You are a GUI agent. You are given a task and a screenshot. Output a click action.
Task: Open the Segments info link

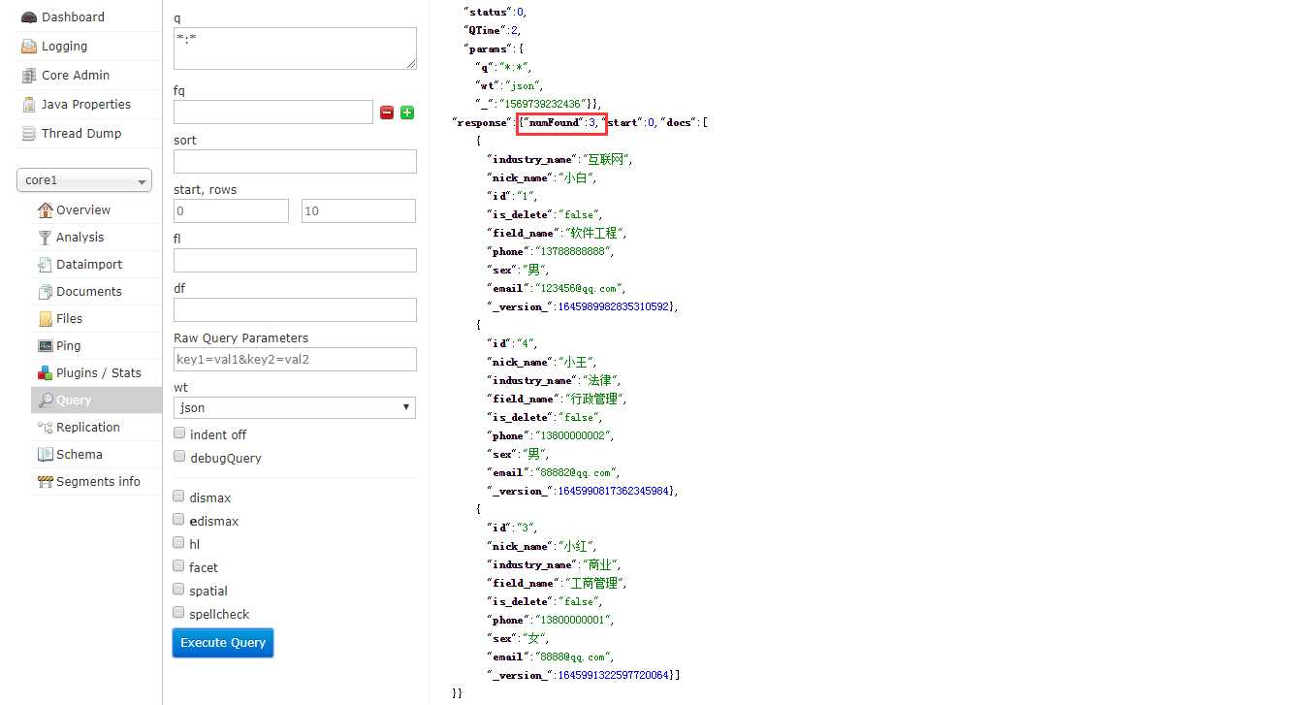98,482
